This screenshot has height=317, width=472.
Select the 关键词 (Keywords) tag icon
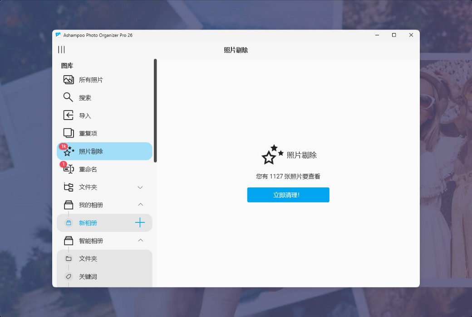69,276
